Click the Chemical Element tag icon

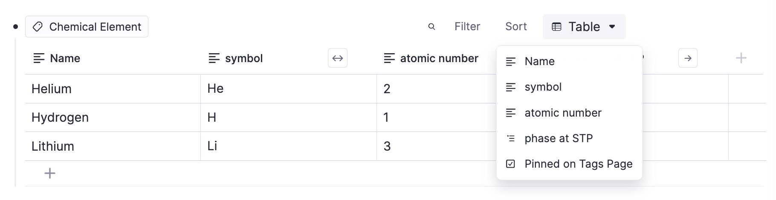pos(38,27)
